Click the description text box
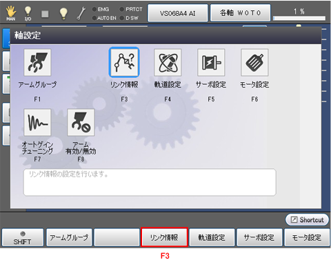The width and height of the screenshot is (331, 260). click(150, 182)
